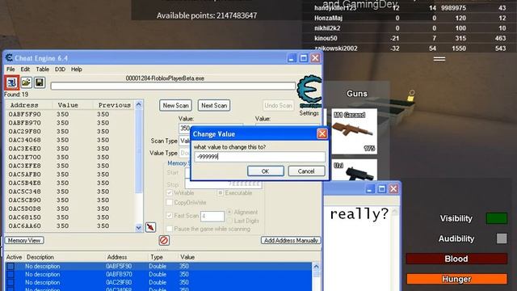
Task: Open the Edit menu
Action: (x=25, y=70)
